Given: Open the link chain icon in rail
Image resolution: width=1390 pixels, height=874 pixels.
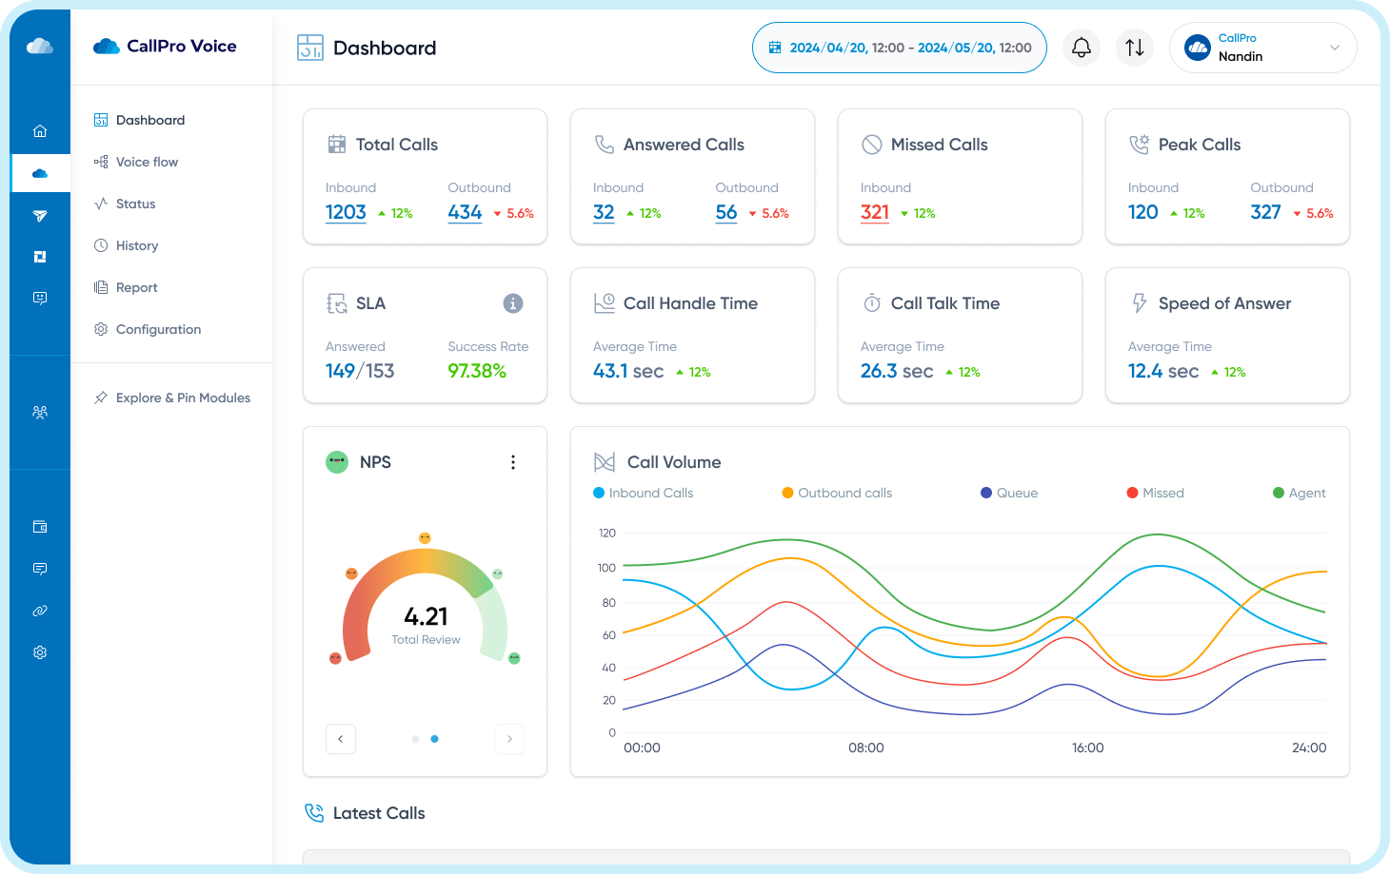Looking at the screenshot, I should tap(40, 611).
